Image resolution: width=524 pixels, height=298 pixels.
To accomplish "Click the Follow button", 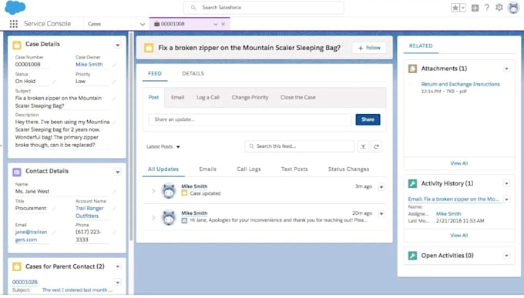I will click(369, 48).
